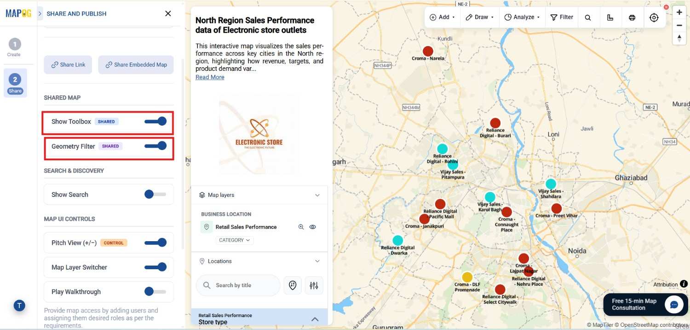Select the Vijay Sales - Karol Bagh marker

[490, 197]
